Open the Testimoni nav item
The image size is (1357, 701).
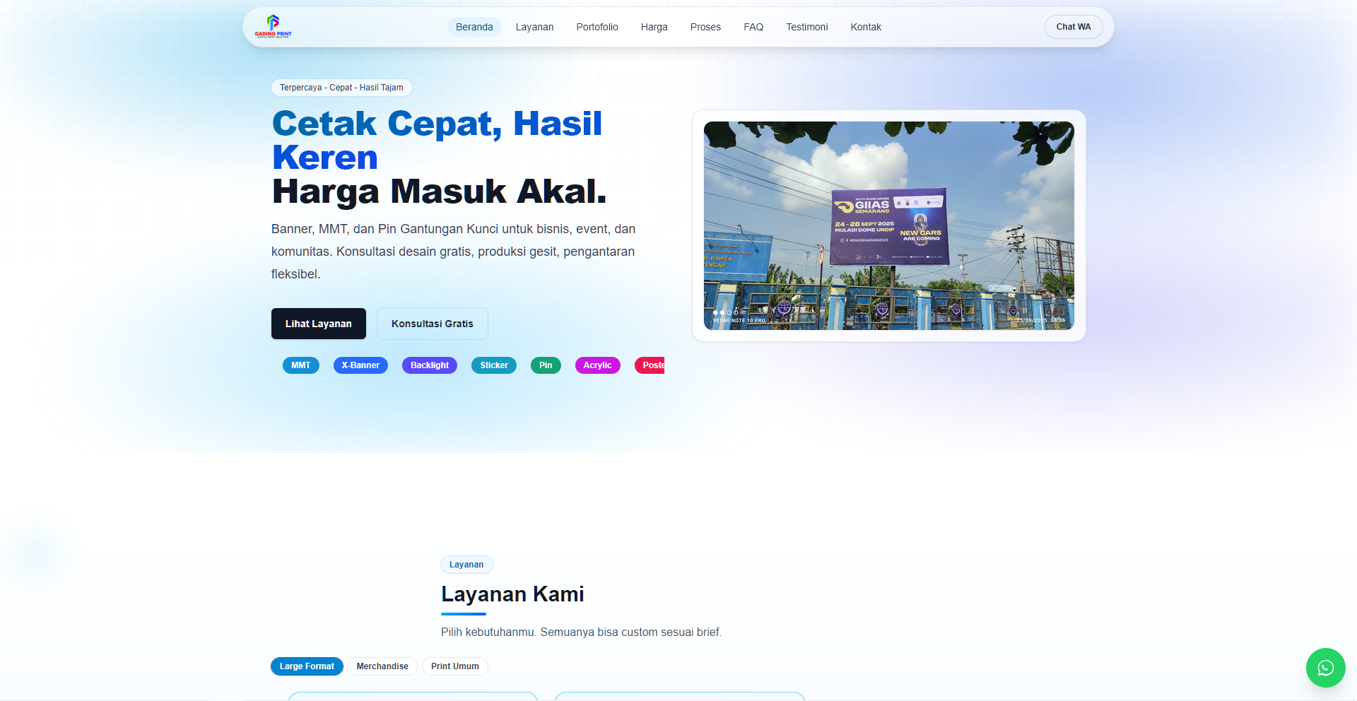(x=806, y=27)
